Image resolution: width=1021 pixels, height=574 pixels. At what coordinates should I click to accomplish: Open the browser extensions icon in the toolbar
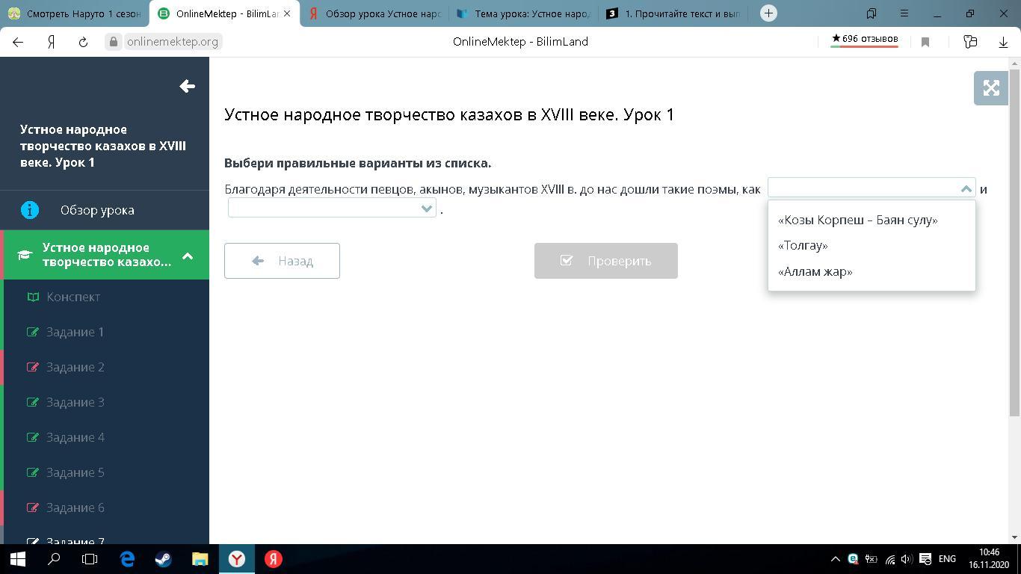970,42
